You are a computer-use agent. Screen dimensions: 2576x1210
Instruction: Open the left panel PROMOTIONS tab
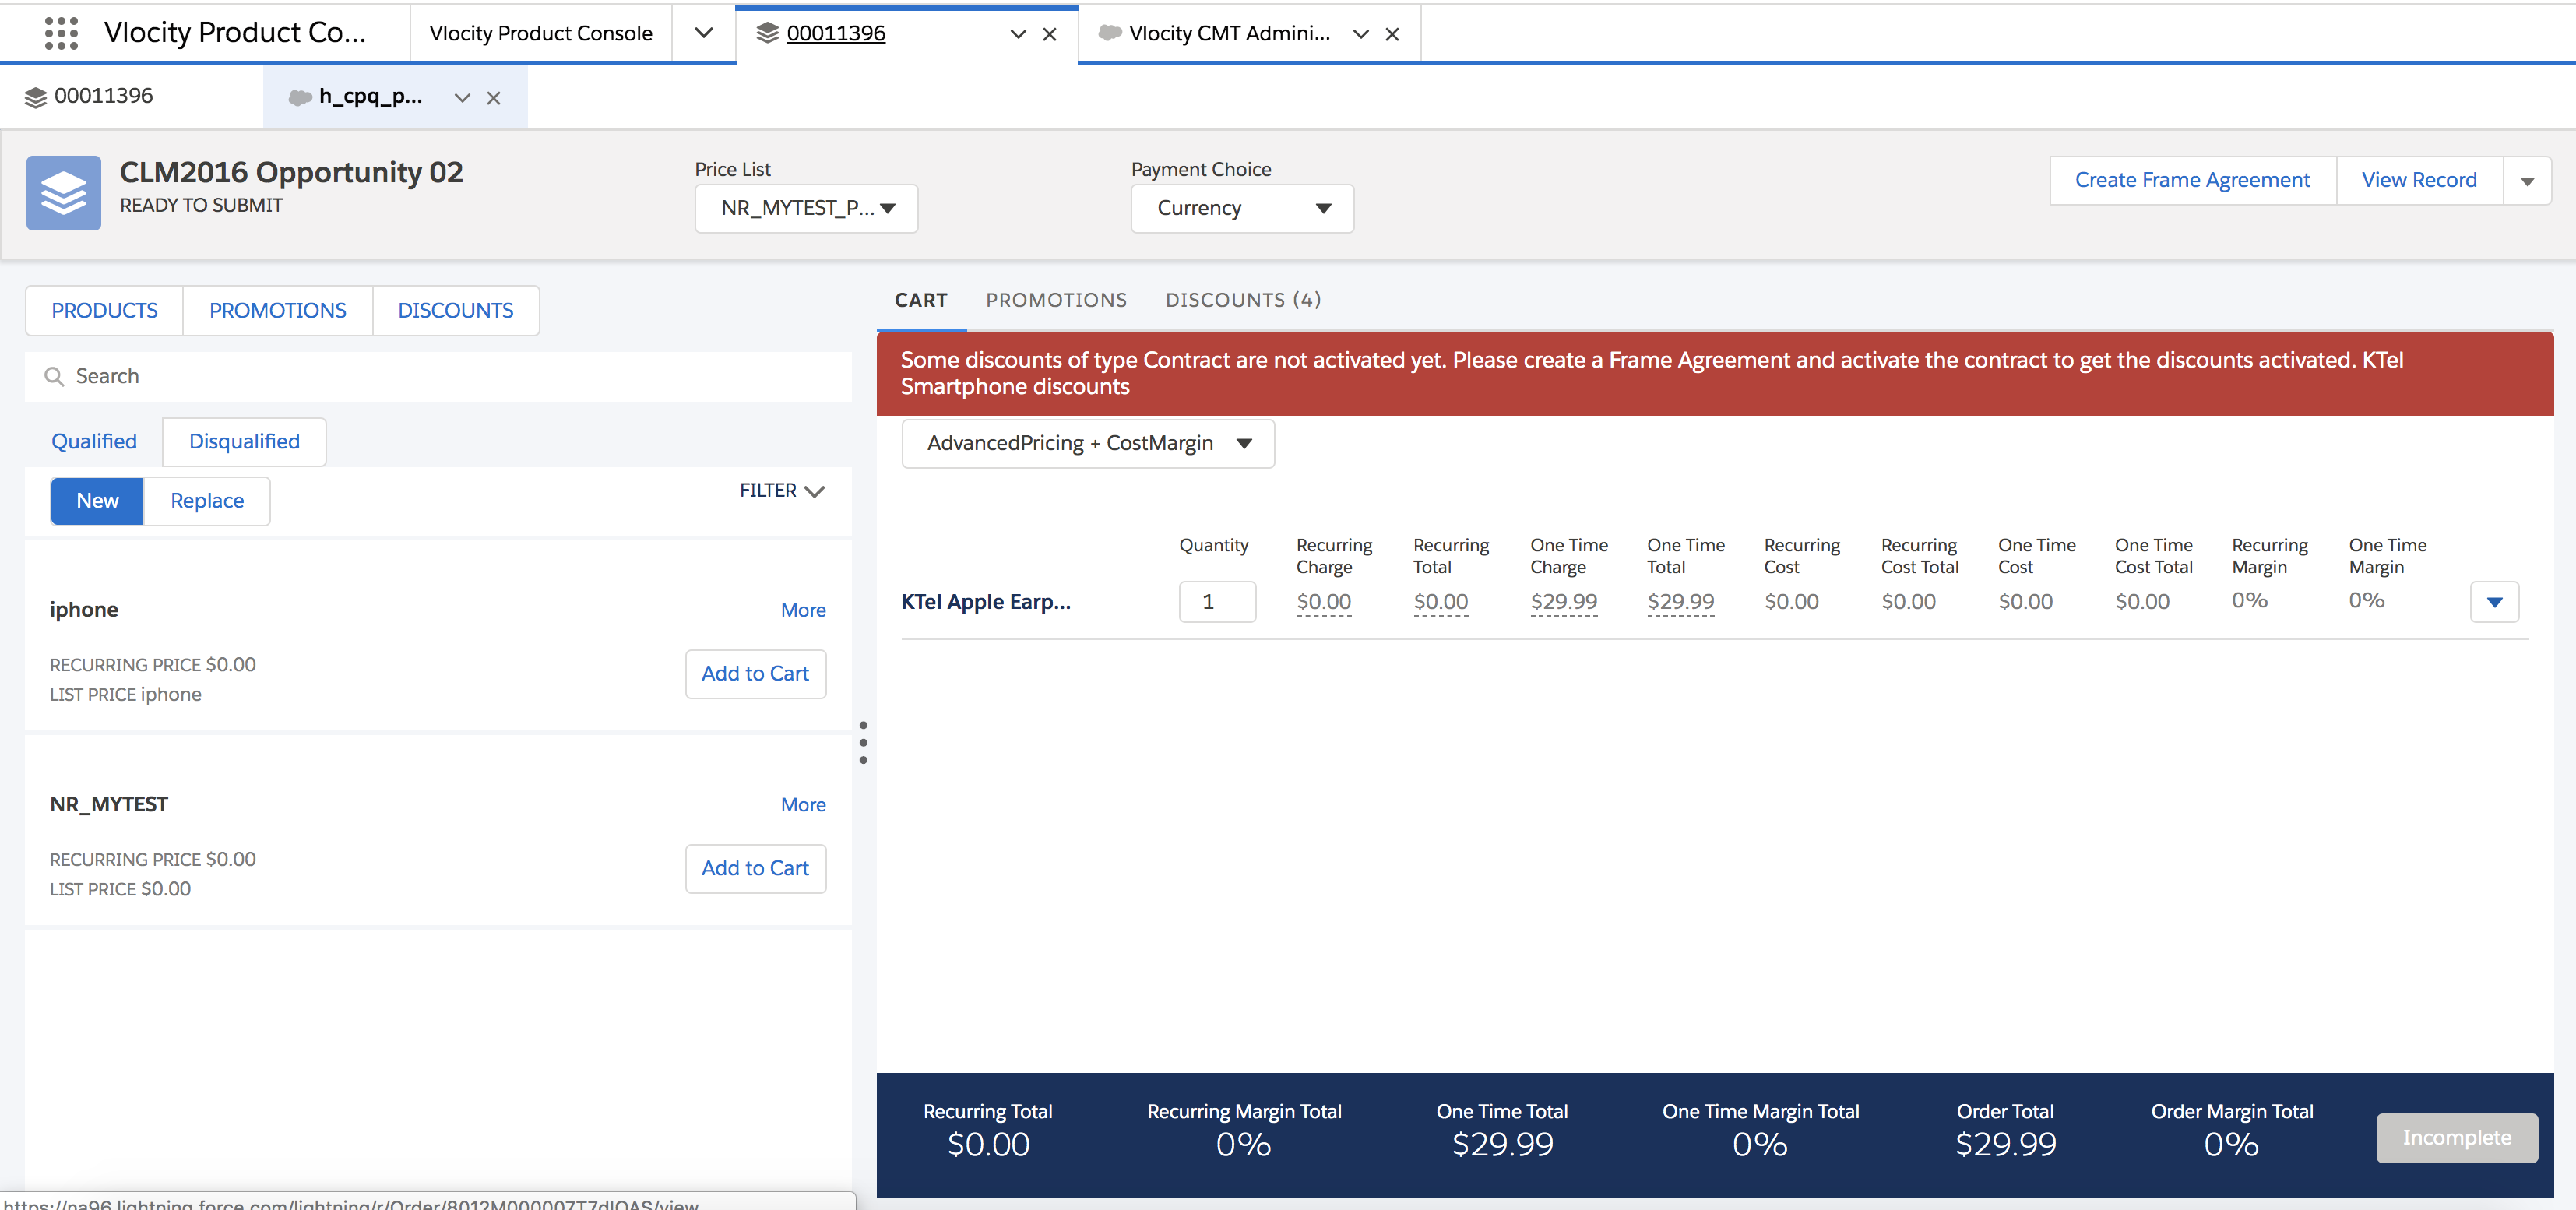[277, 311]
